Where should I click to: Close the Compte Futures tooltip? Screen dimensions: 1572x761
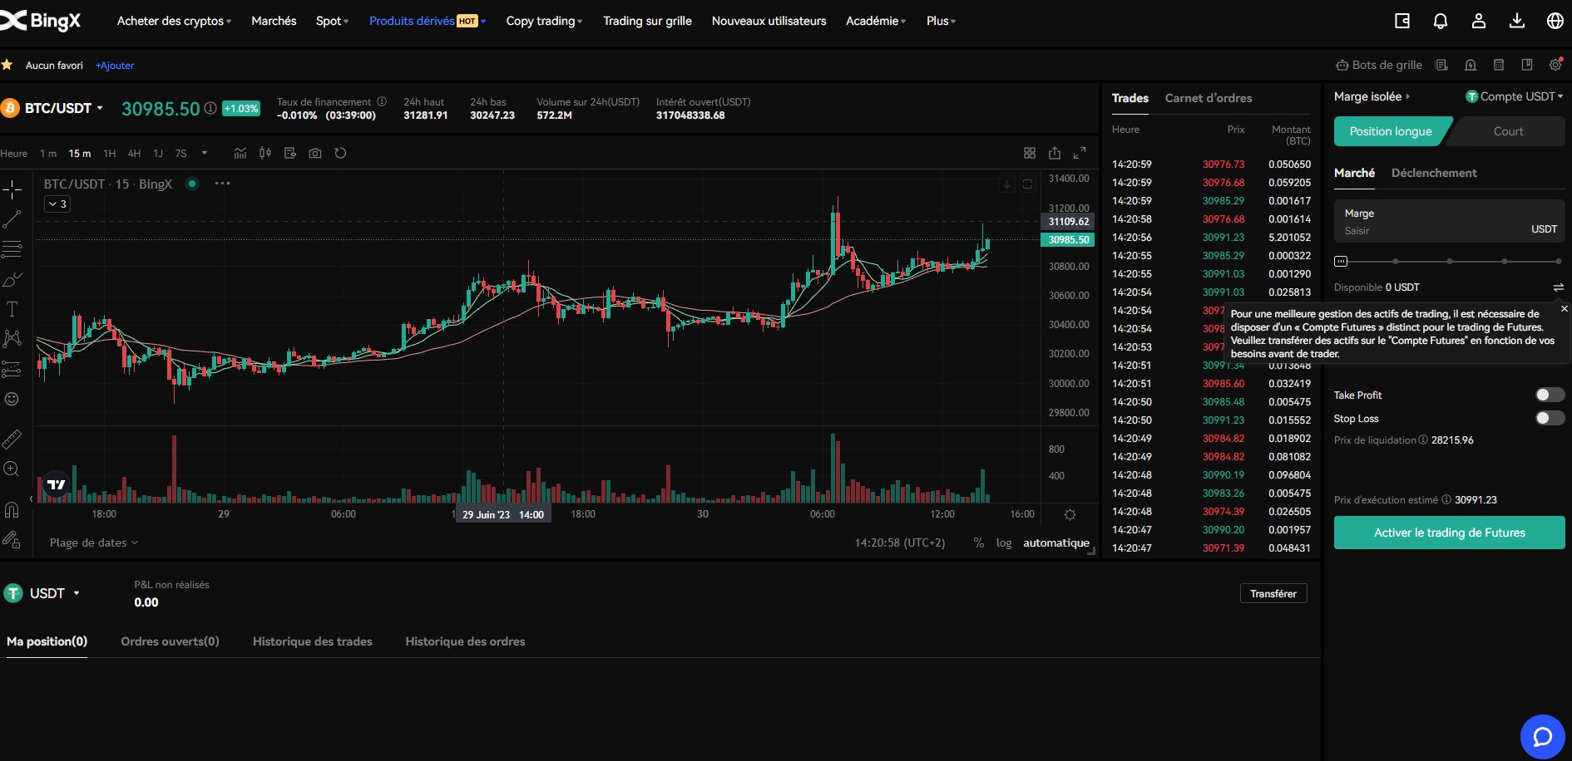[x=1564, y=309]
